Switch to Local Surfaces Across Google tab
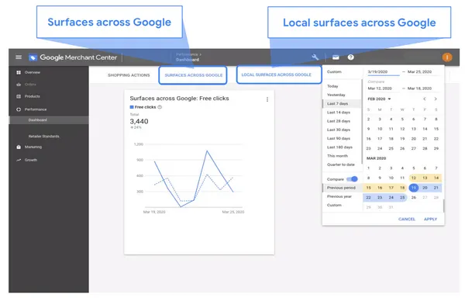Screen dimensions: 465x298 [x=279, y=74]
